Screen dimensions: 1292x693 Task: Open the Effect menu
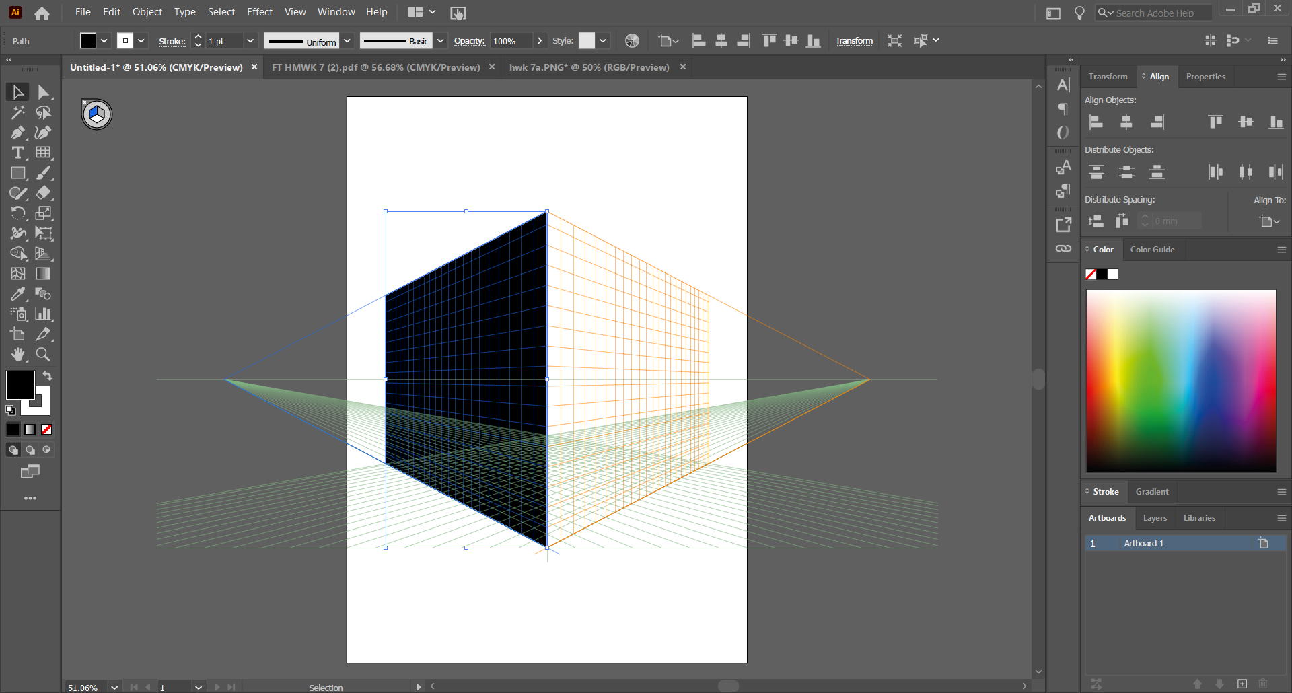tap(260, 12)
